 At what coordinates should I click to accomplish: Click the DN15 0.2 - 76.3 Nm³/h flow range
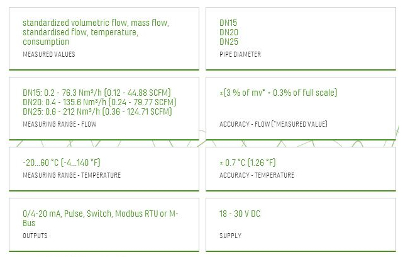click(96, 93)
